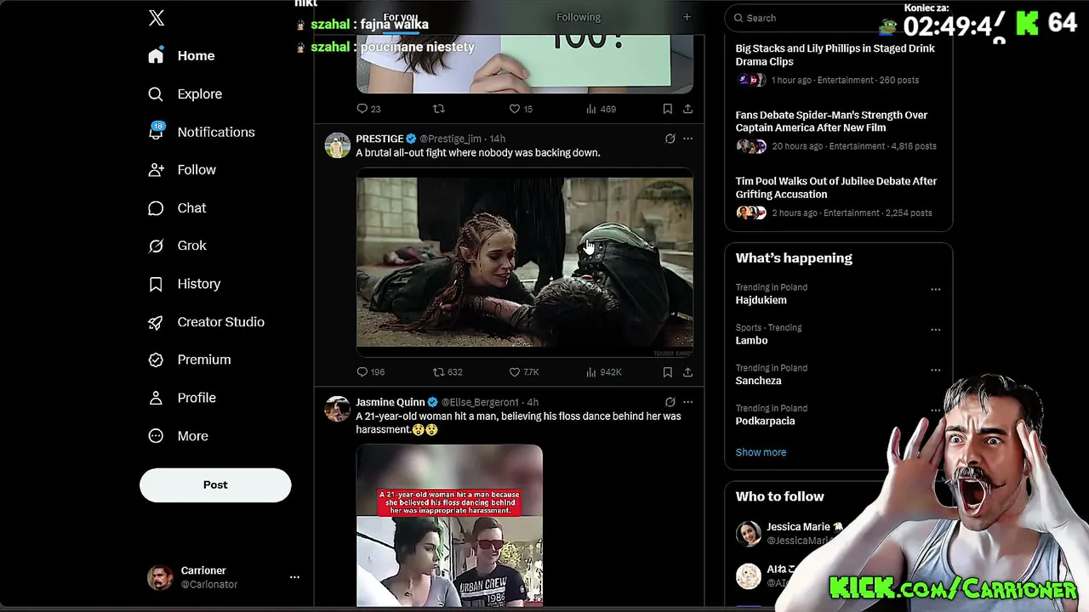This screenshot has height=612, width=1089.
Task: Bookmark PRESTIGE's tweet
Action: [x=667, y=372]
